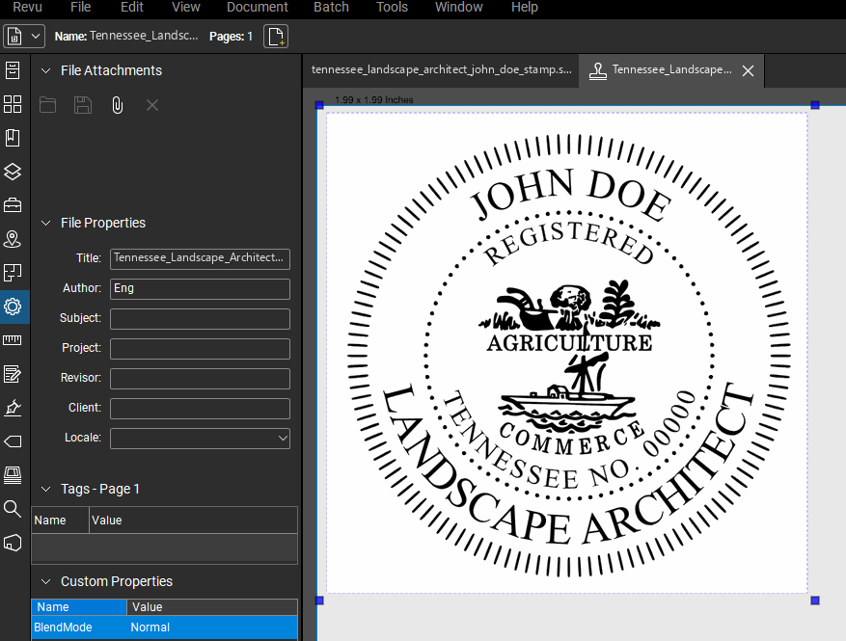Open the Layers panel icon
This screenshot has width=846, height=641.
(13, 172)
